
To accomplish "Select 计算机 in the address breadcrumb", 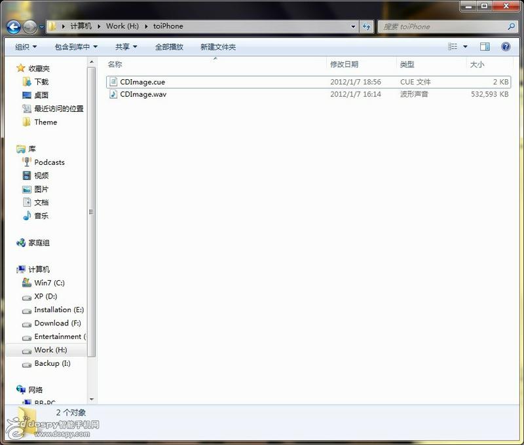I will [81, 26].
